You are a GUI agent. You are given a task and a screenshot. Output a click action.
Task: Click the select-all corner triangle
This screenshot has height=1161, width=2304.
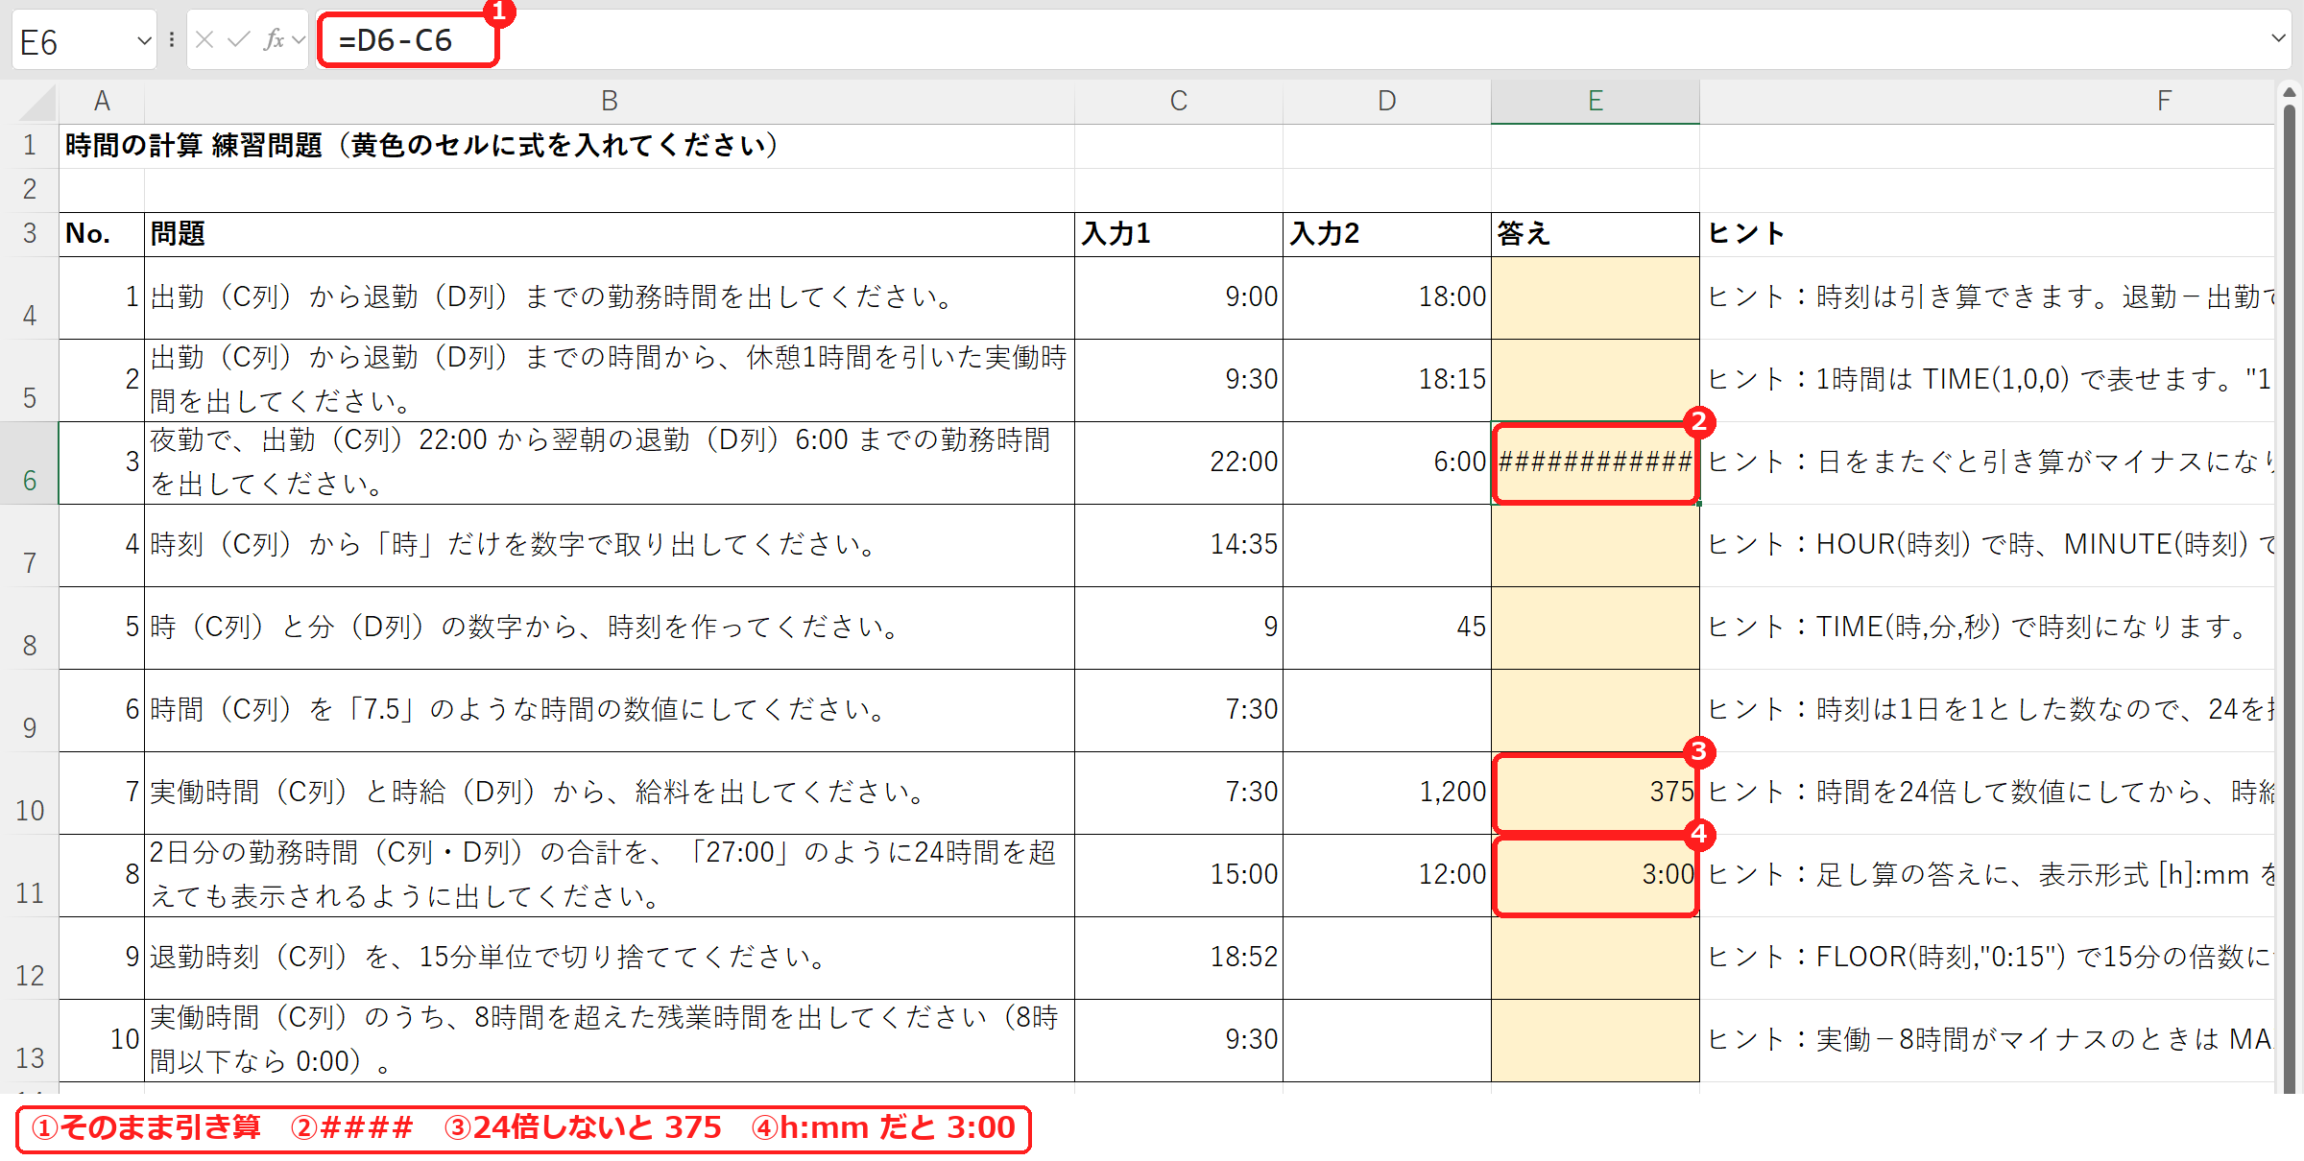coord(36,102)
